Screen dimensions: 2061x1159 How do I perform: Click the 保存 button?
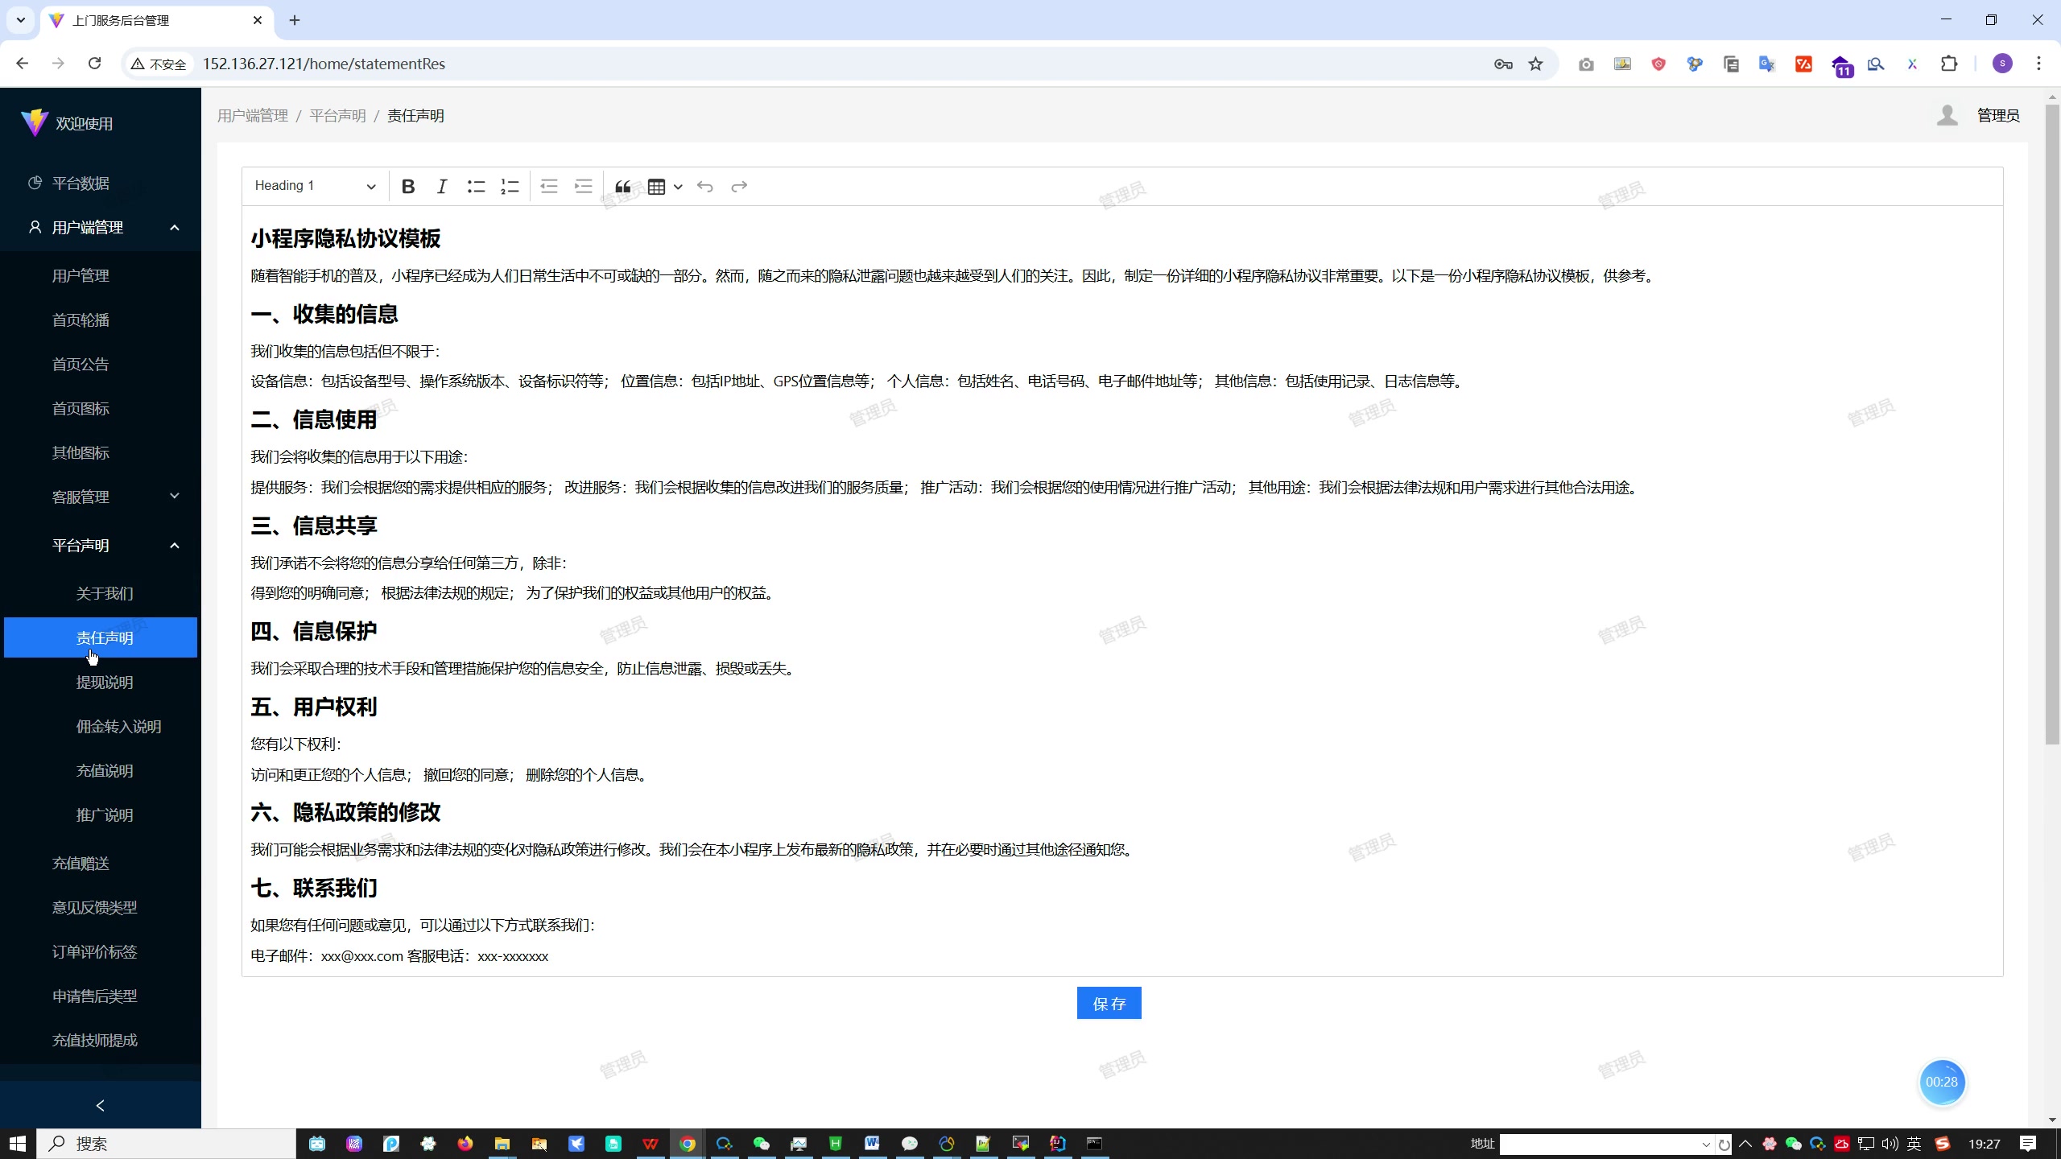(1109, 1003)
